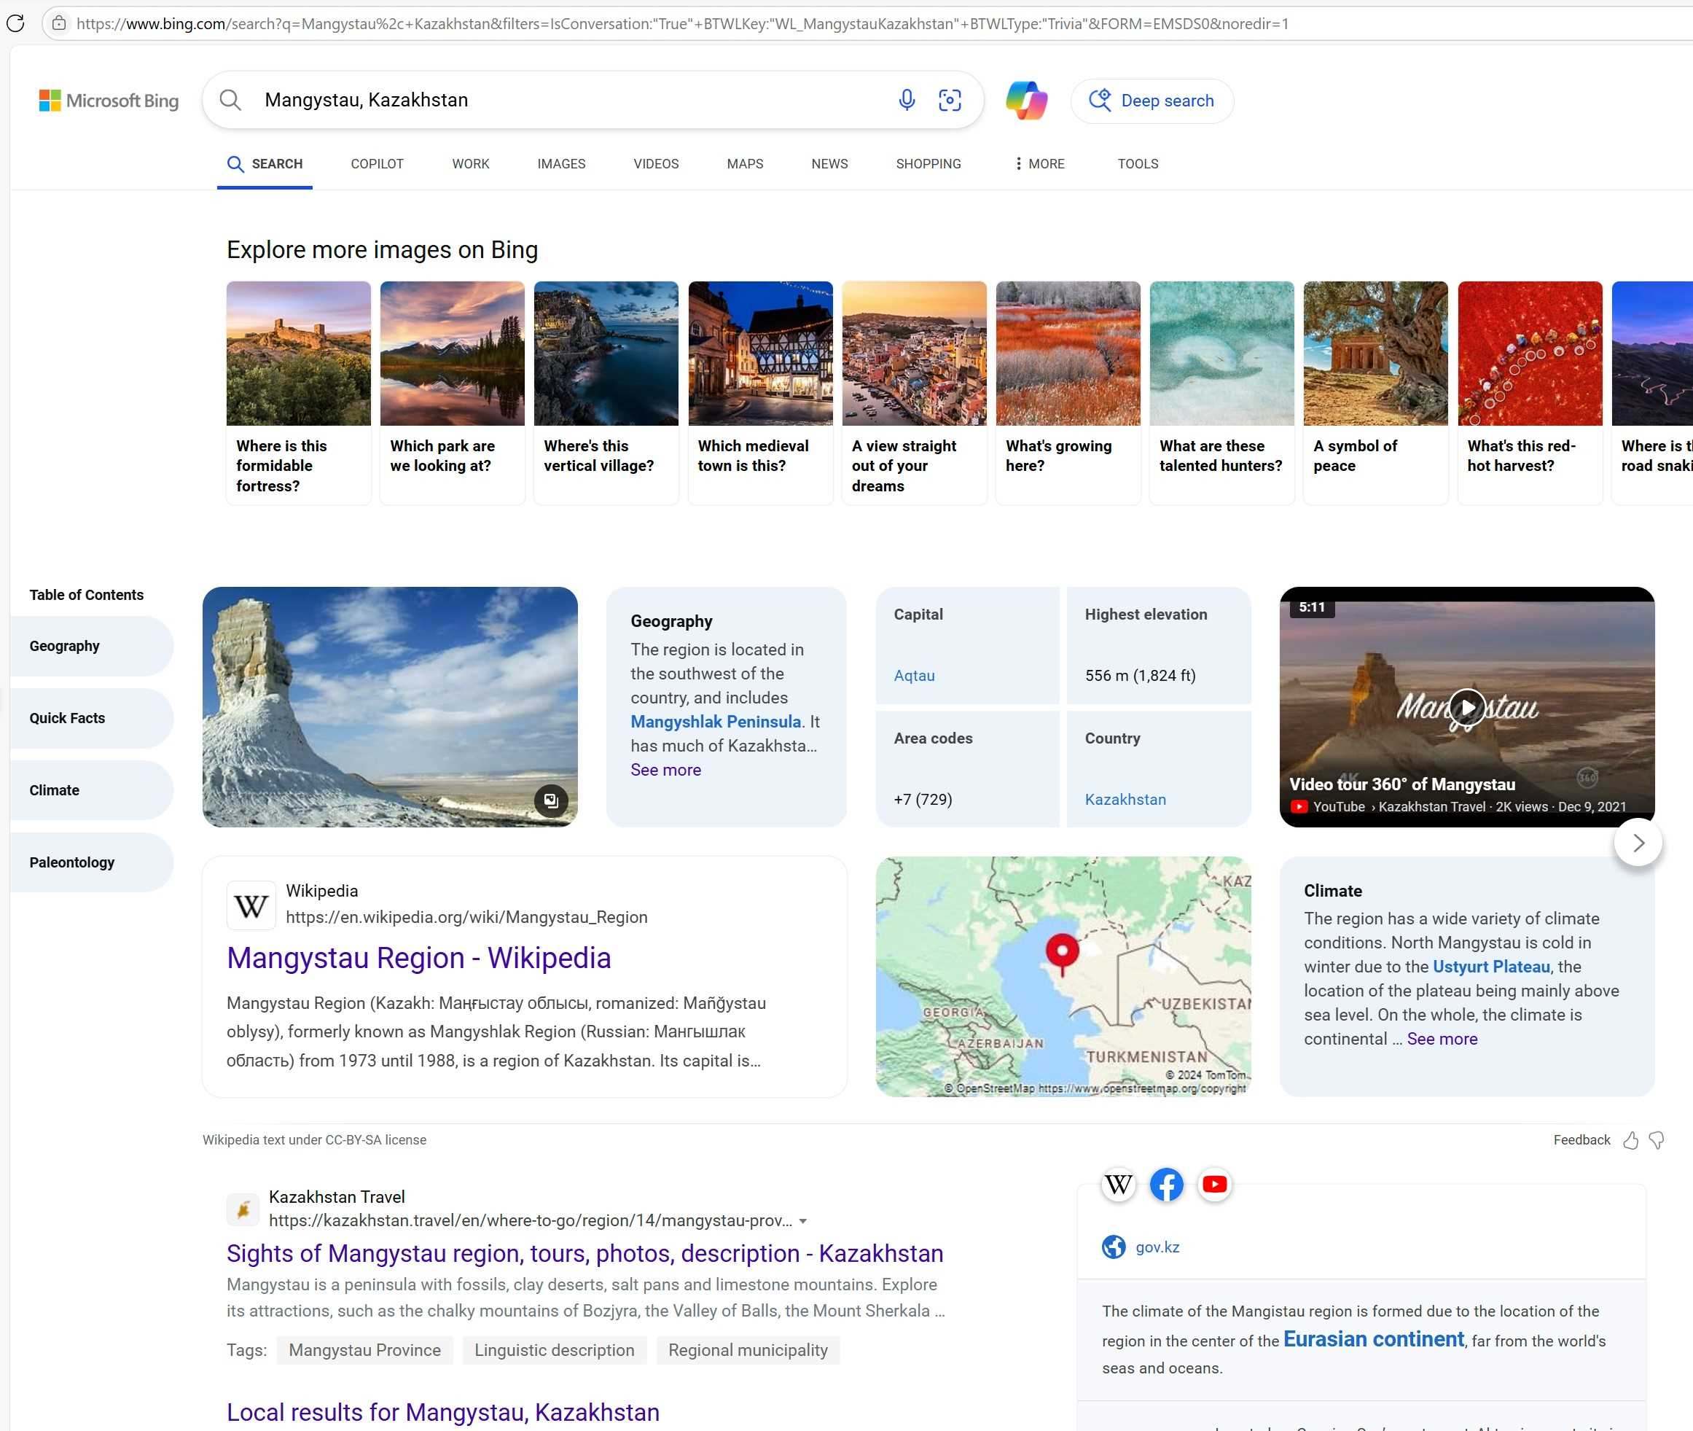Open Mangystau Region Wikipedia result link
The width and height of the screenshot is (1693, 1431).
pyautogui.click(x=418, y=958)
